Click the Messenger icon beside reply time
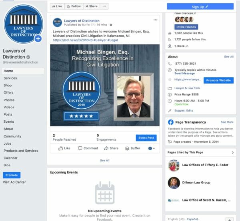The width and height of the screenshot is (240, 221). pyautogui.click(x=170, y=70)
